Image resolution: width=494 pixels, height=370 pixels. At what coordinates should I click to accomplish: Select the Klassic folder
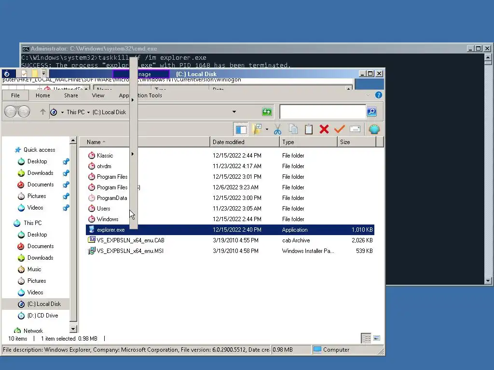click(x=105, y=156)
